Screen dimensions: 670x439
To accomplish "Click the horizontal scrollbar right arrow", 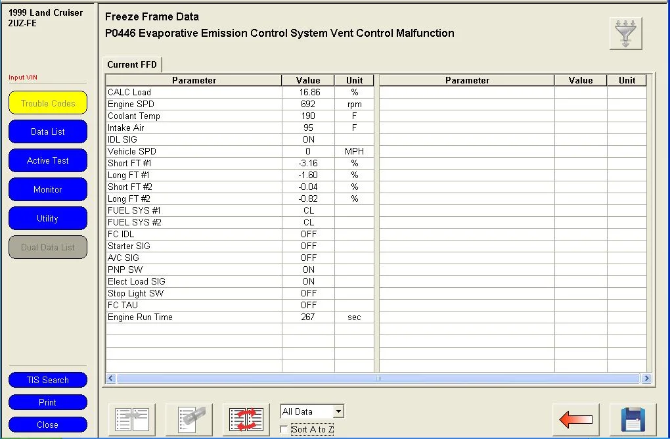I will [x=646, y=379].
